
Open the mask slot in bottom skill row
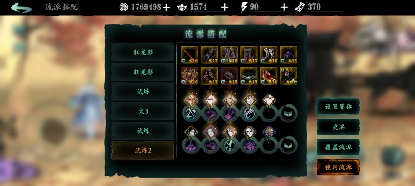point(289,145)
